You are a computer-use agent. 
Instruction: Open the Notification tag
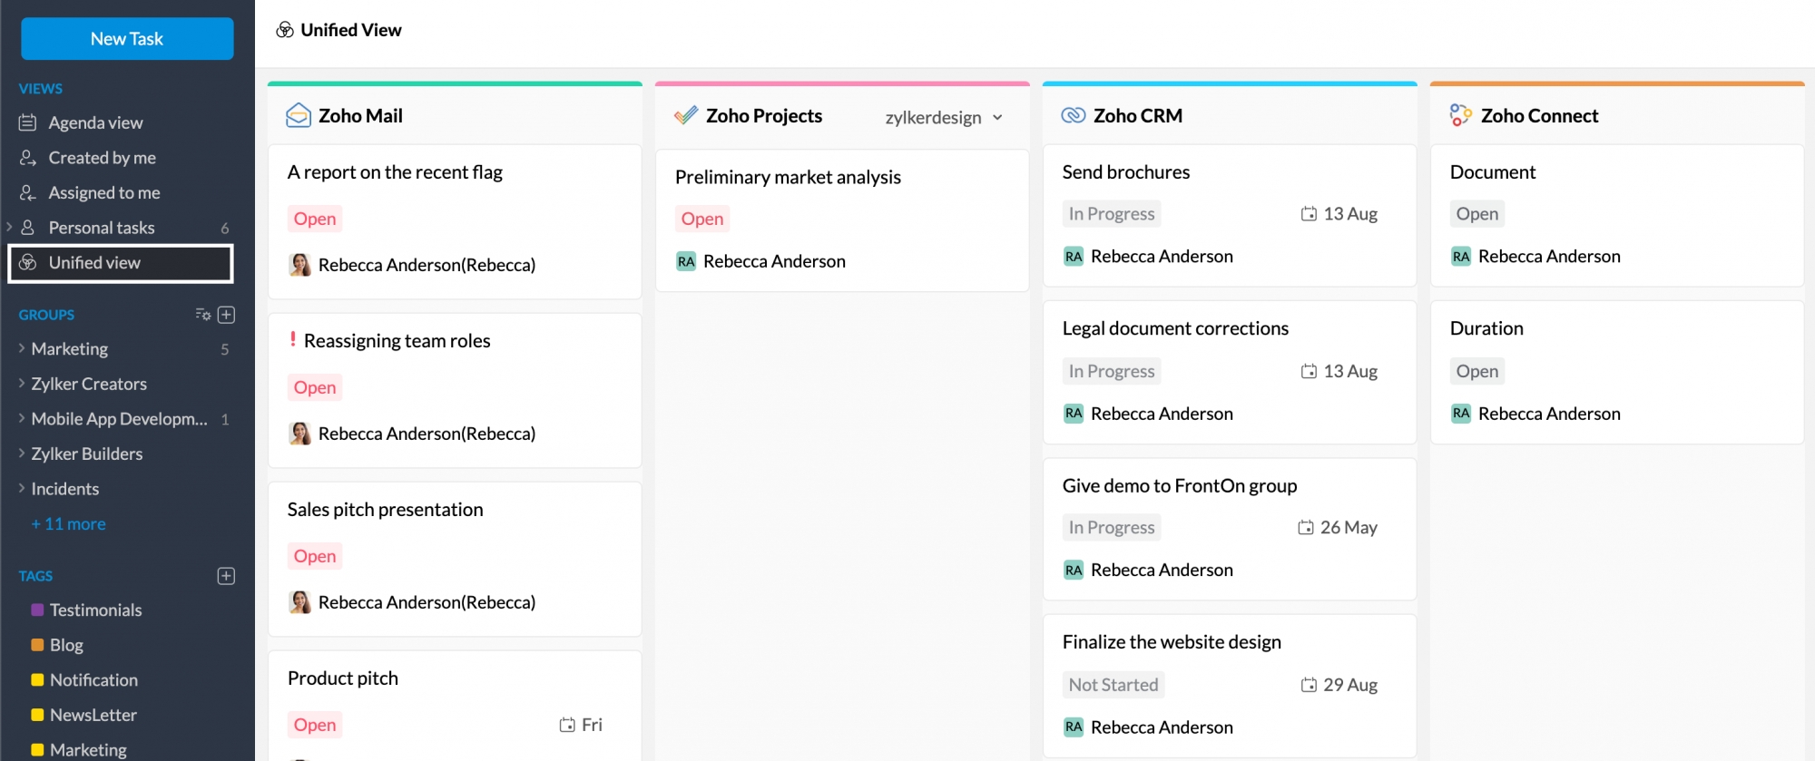93,680
